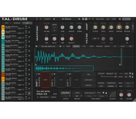Open the MODE Always dropdown
This screenshot has width=136, height=119.
pyautogui.click(x=129, y=83)
